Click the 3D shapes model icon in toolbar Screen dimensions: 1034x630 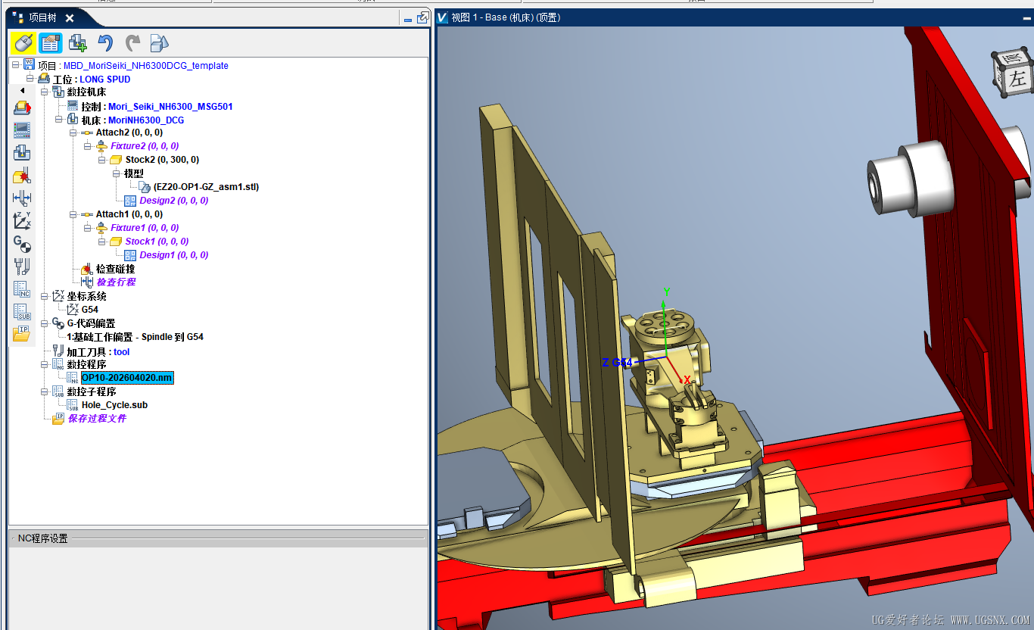160,43
